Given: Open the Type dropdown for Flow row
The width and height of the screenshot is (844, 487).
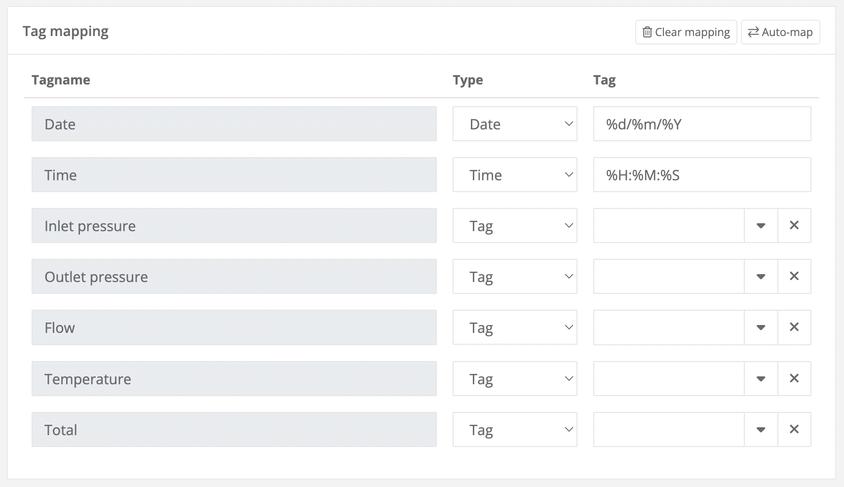Looking at the screenshot, I should pos(515,327).
